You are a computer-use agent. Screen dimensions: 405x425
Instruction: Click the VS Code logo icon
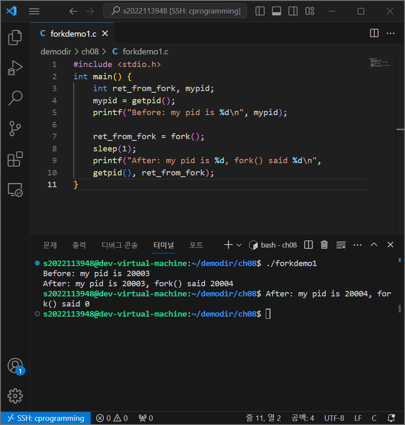[x=12, y=11]
